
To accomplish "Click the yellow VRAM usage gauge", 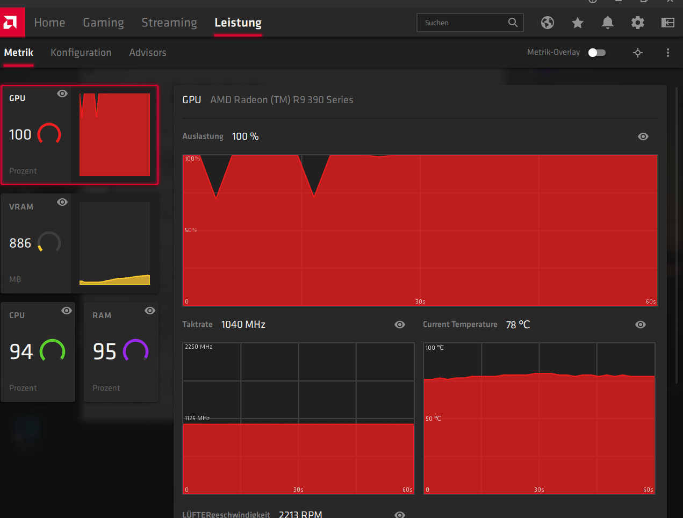I will pos(49,243).
